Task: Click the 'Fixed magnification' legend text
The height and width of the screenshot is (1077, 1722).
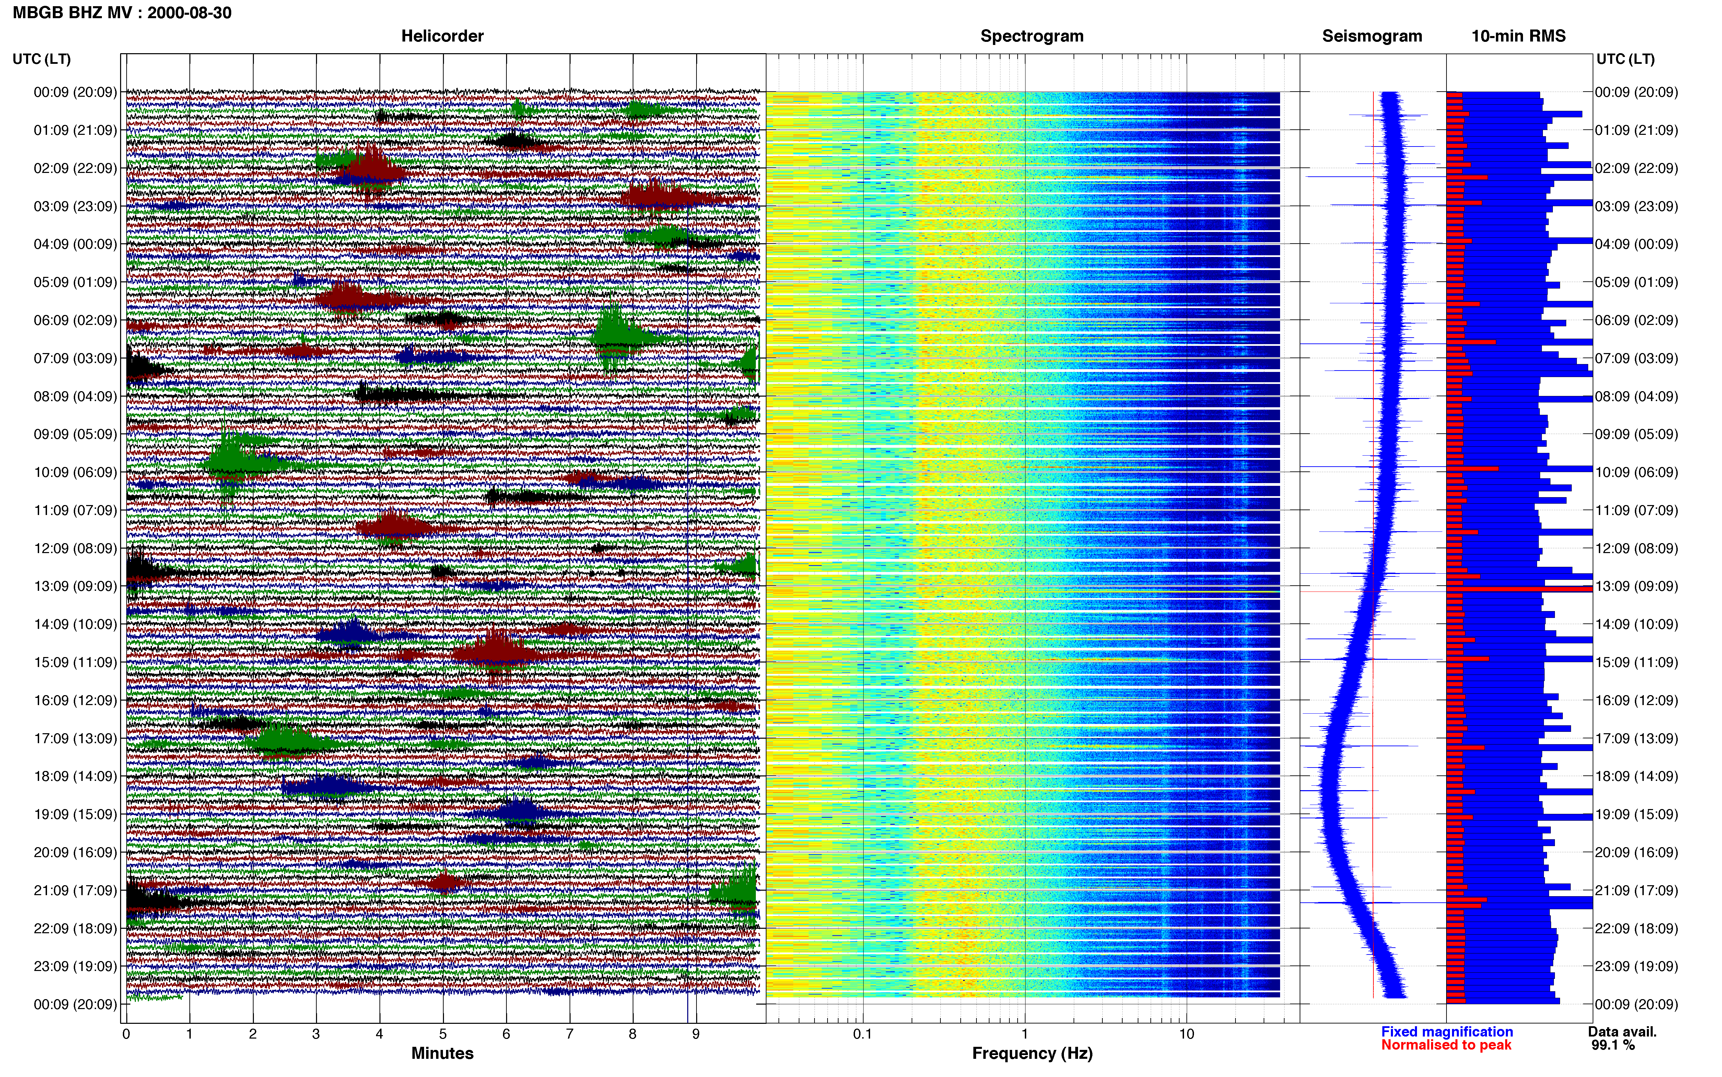Action: 1447,1031
